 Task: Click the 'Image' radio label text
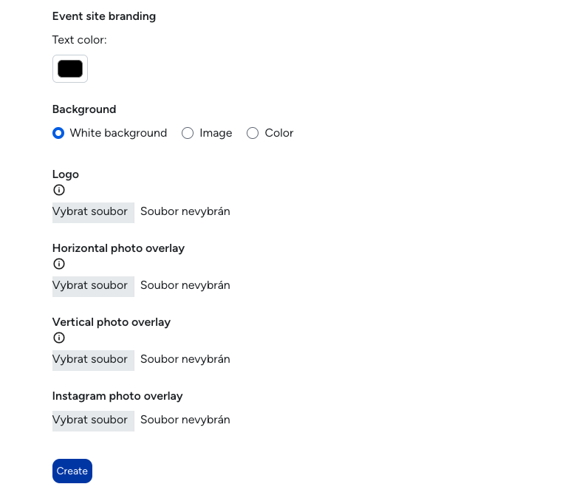[x=216, y=133]
